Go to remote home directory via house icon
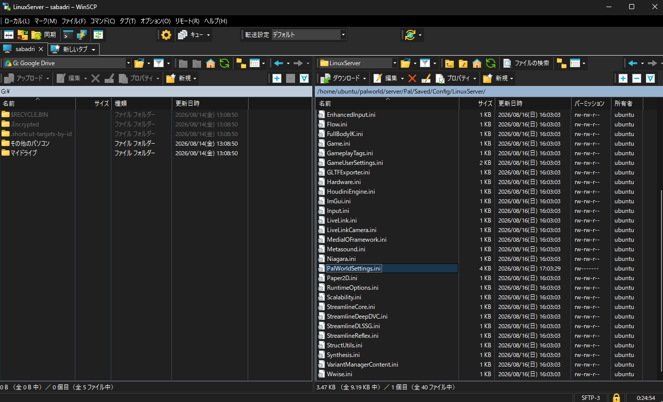 (x=477, y=63)
